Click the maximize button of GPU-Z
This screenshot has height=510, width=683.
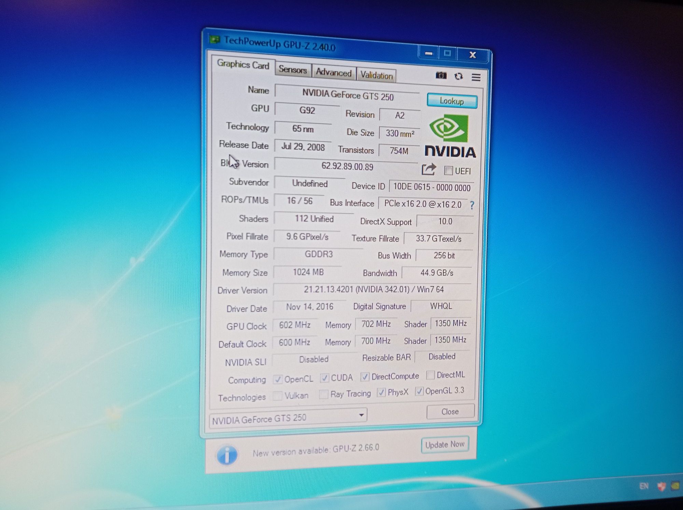click(x=447, y=54)
